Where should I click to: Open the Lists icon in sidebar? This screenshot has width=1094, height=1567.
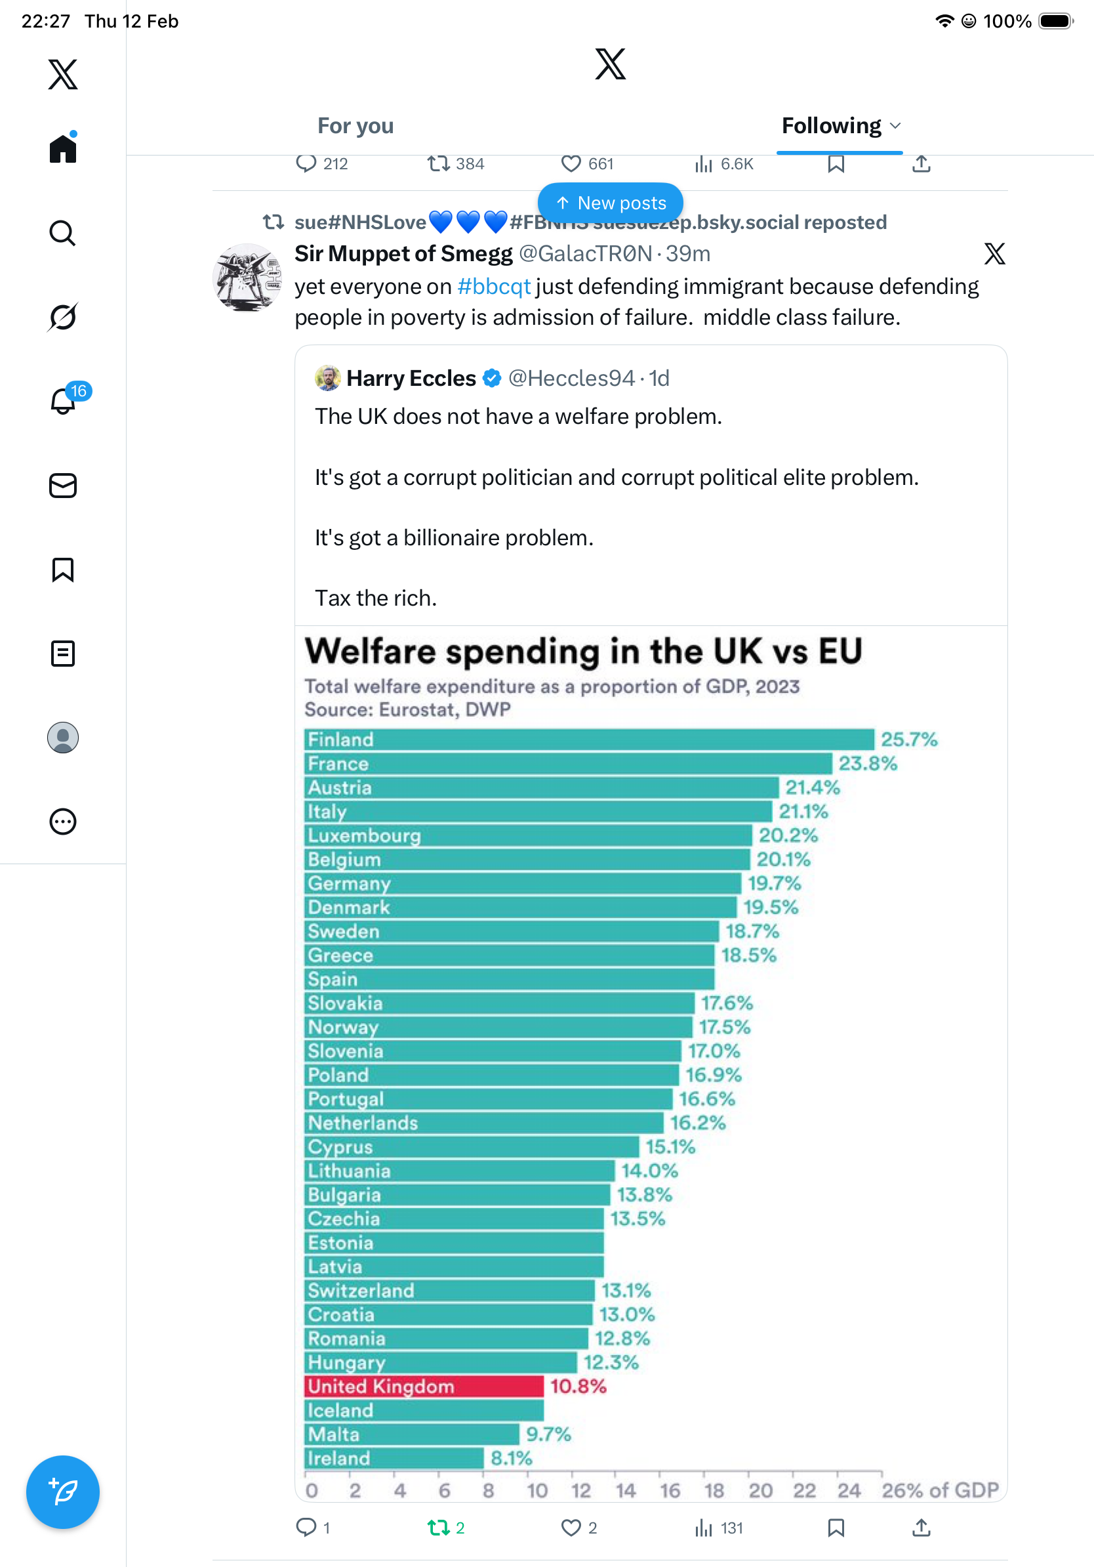63,654
